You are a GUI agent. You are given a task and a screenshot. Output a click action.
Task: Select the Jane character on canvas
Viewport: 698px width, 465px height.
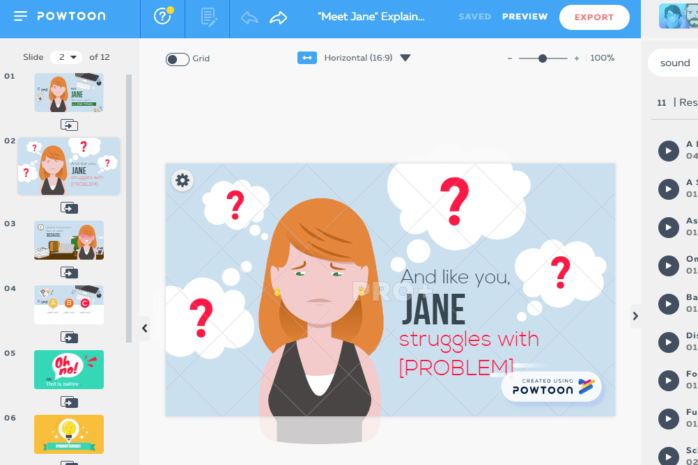320,320
